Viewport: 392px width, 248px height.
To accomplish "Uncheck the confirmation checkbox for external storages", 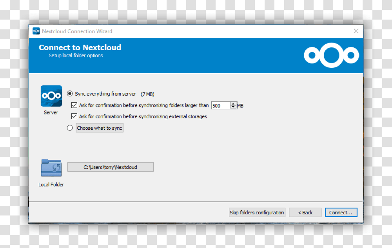I will click(74, 116).
